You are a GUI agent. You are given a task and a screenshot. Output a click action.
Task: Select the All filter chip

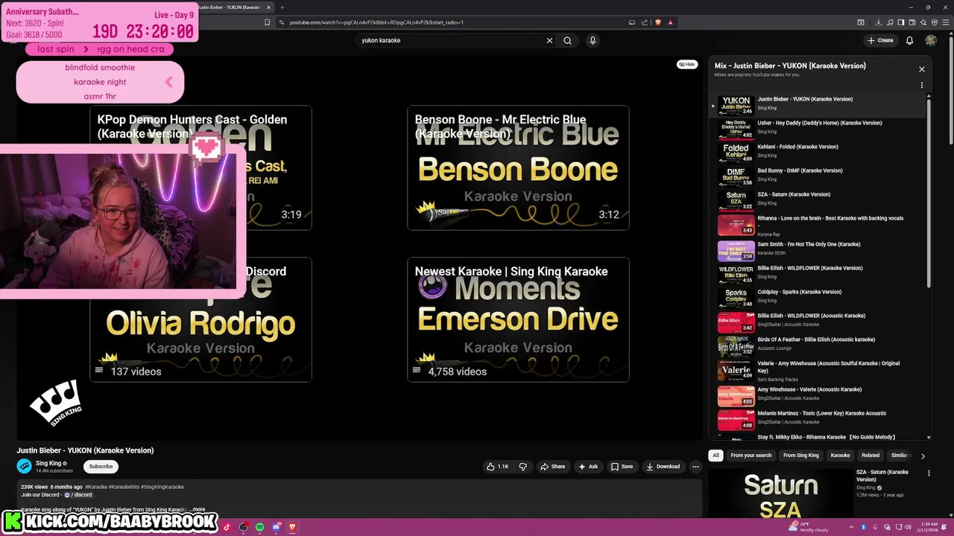[715, 456]
